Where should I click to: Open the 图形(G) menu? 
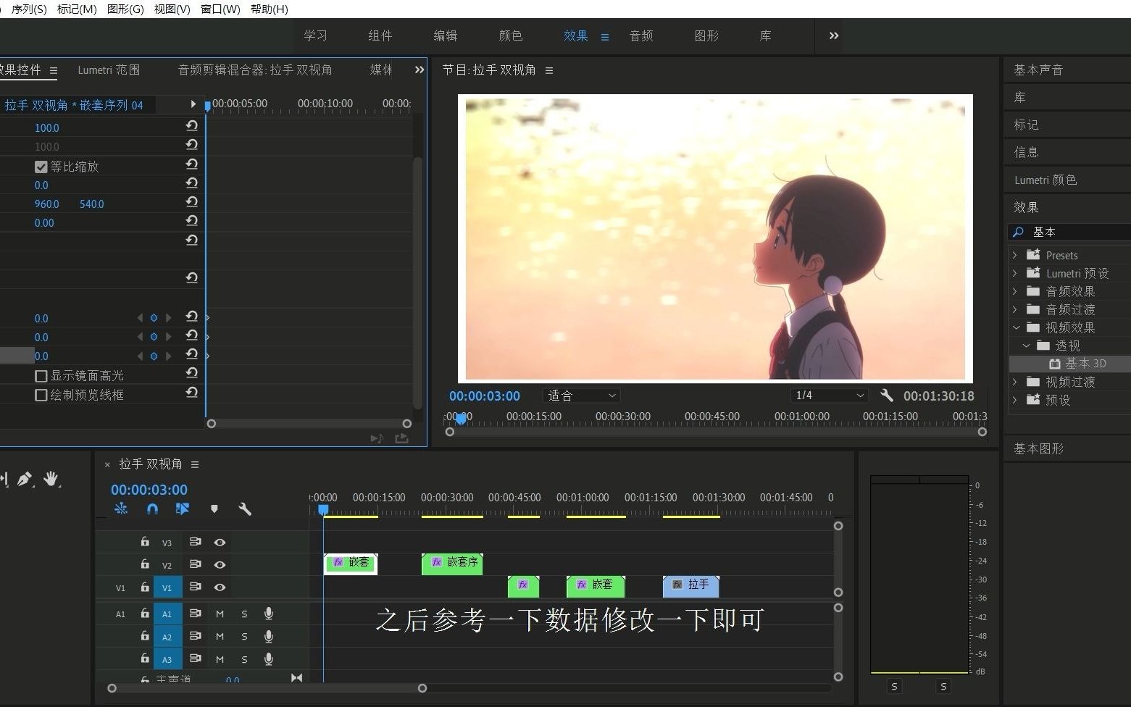[125, 9]
